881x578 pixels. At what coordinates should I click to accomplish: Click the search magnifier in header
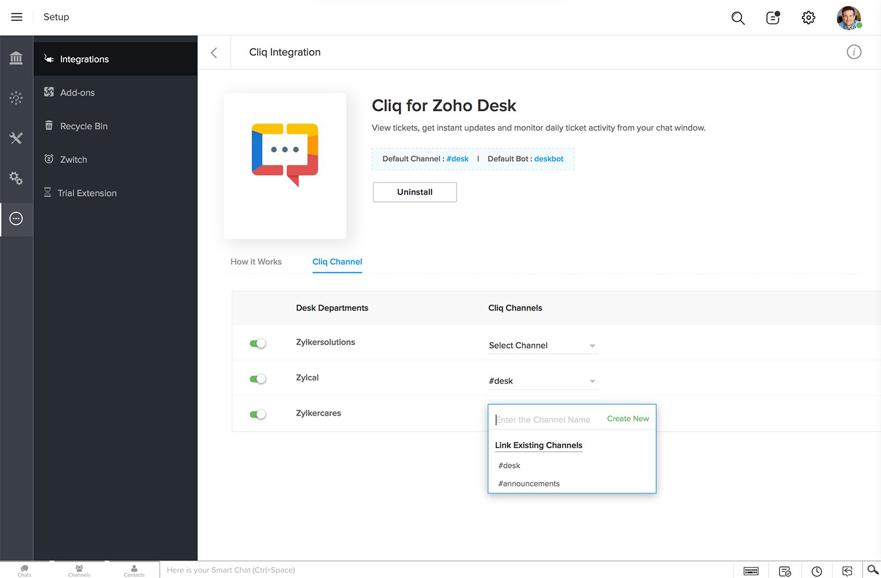tap(738, 18)
